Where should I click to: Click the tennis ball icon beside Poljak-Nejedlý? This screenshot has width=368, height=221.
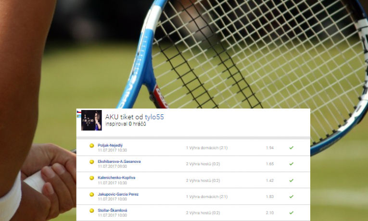[x=92, y=146]
